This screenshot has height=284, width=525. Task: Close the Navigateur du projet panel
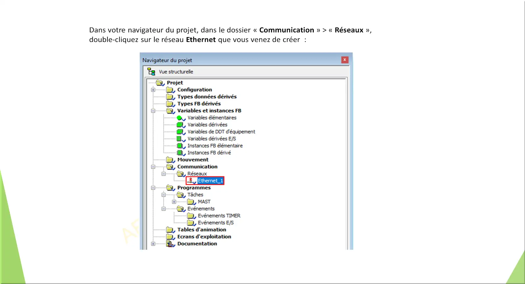pyautogui.click(x=345, y=60)
